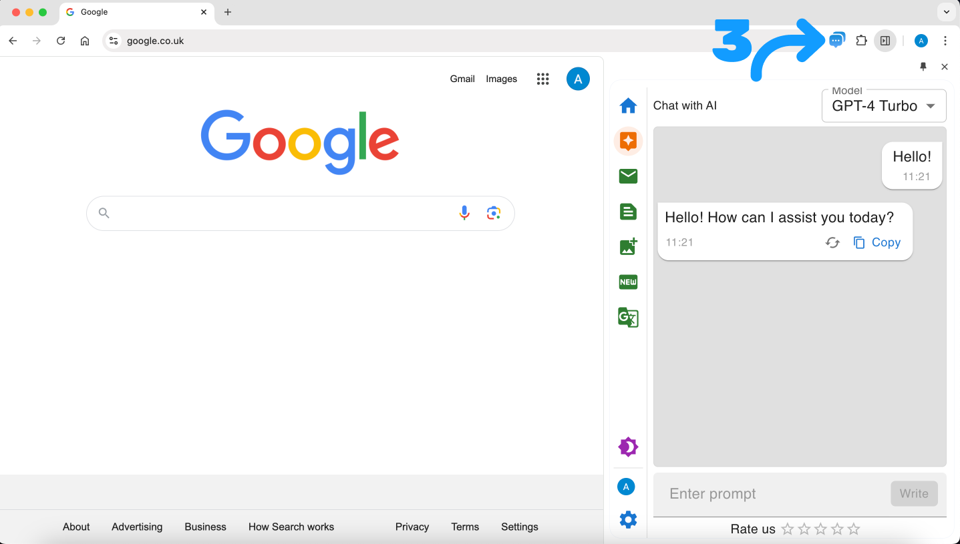Expand the GPT-4 Turbo model dropdown
This screenshot has width=960, height=544.
tap(883, 106)
